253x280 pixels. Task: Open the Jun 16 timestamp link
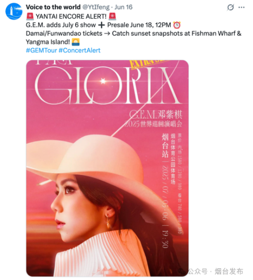point(124,7)
